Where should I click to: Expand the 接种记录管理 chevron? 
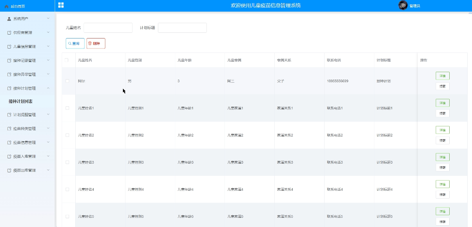(x=48, y=60)
